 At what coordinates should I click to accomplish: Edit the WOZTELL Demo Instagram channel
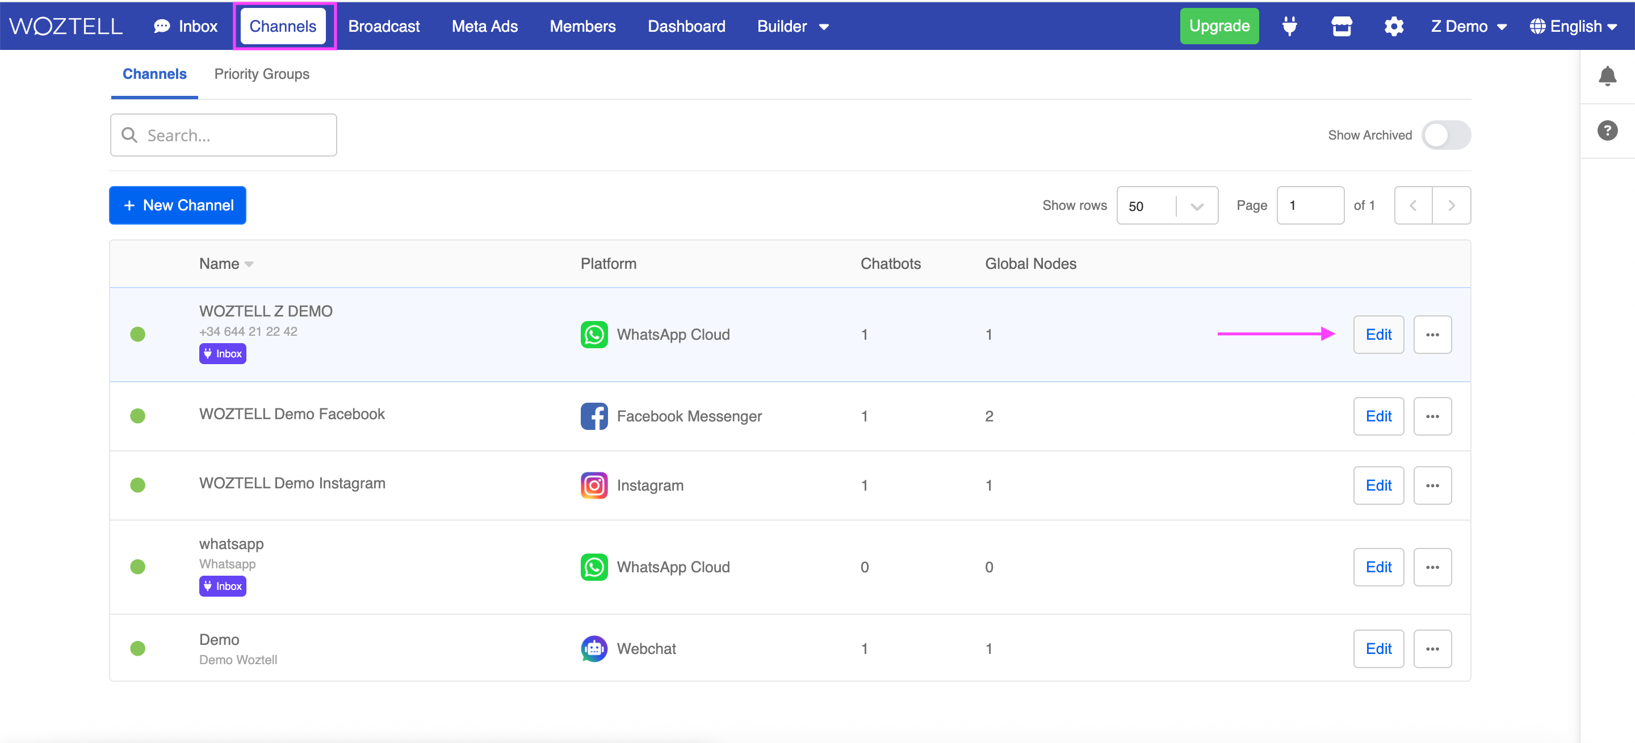[x=1378, y=485]
